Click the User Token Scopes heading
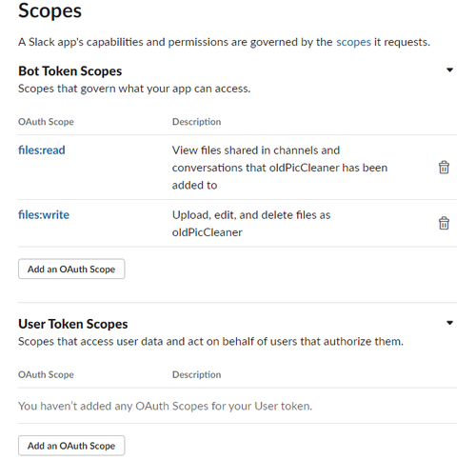This screenshot has height=460, width=476. [x=73, y=324]
